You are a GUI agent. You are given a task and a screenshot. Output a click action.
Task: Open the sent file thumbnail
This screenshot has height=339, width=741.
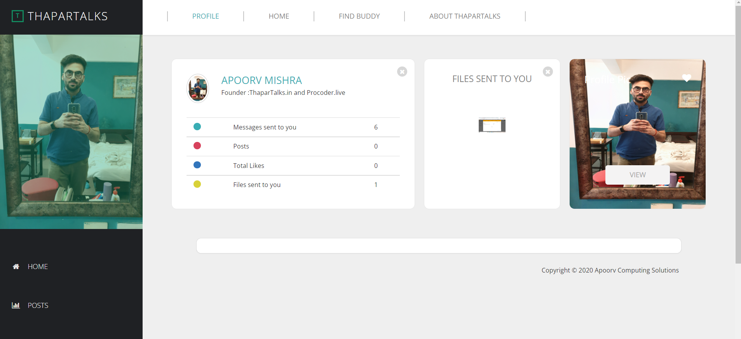pyautogui.click(x=492, y=125)
